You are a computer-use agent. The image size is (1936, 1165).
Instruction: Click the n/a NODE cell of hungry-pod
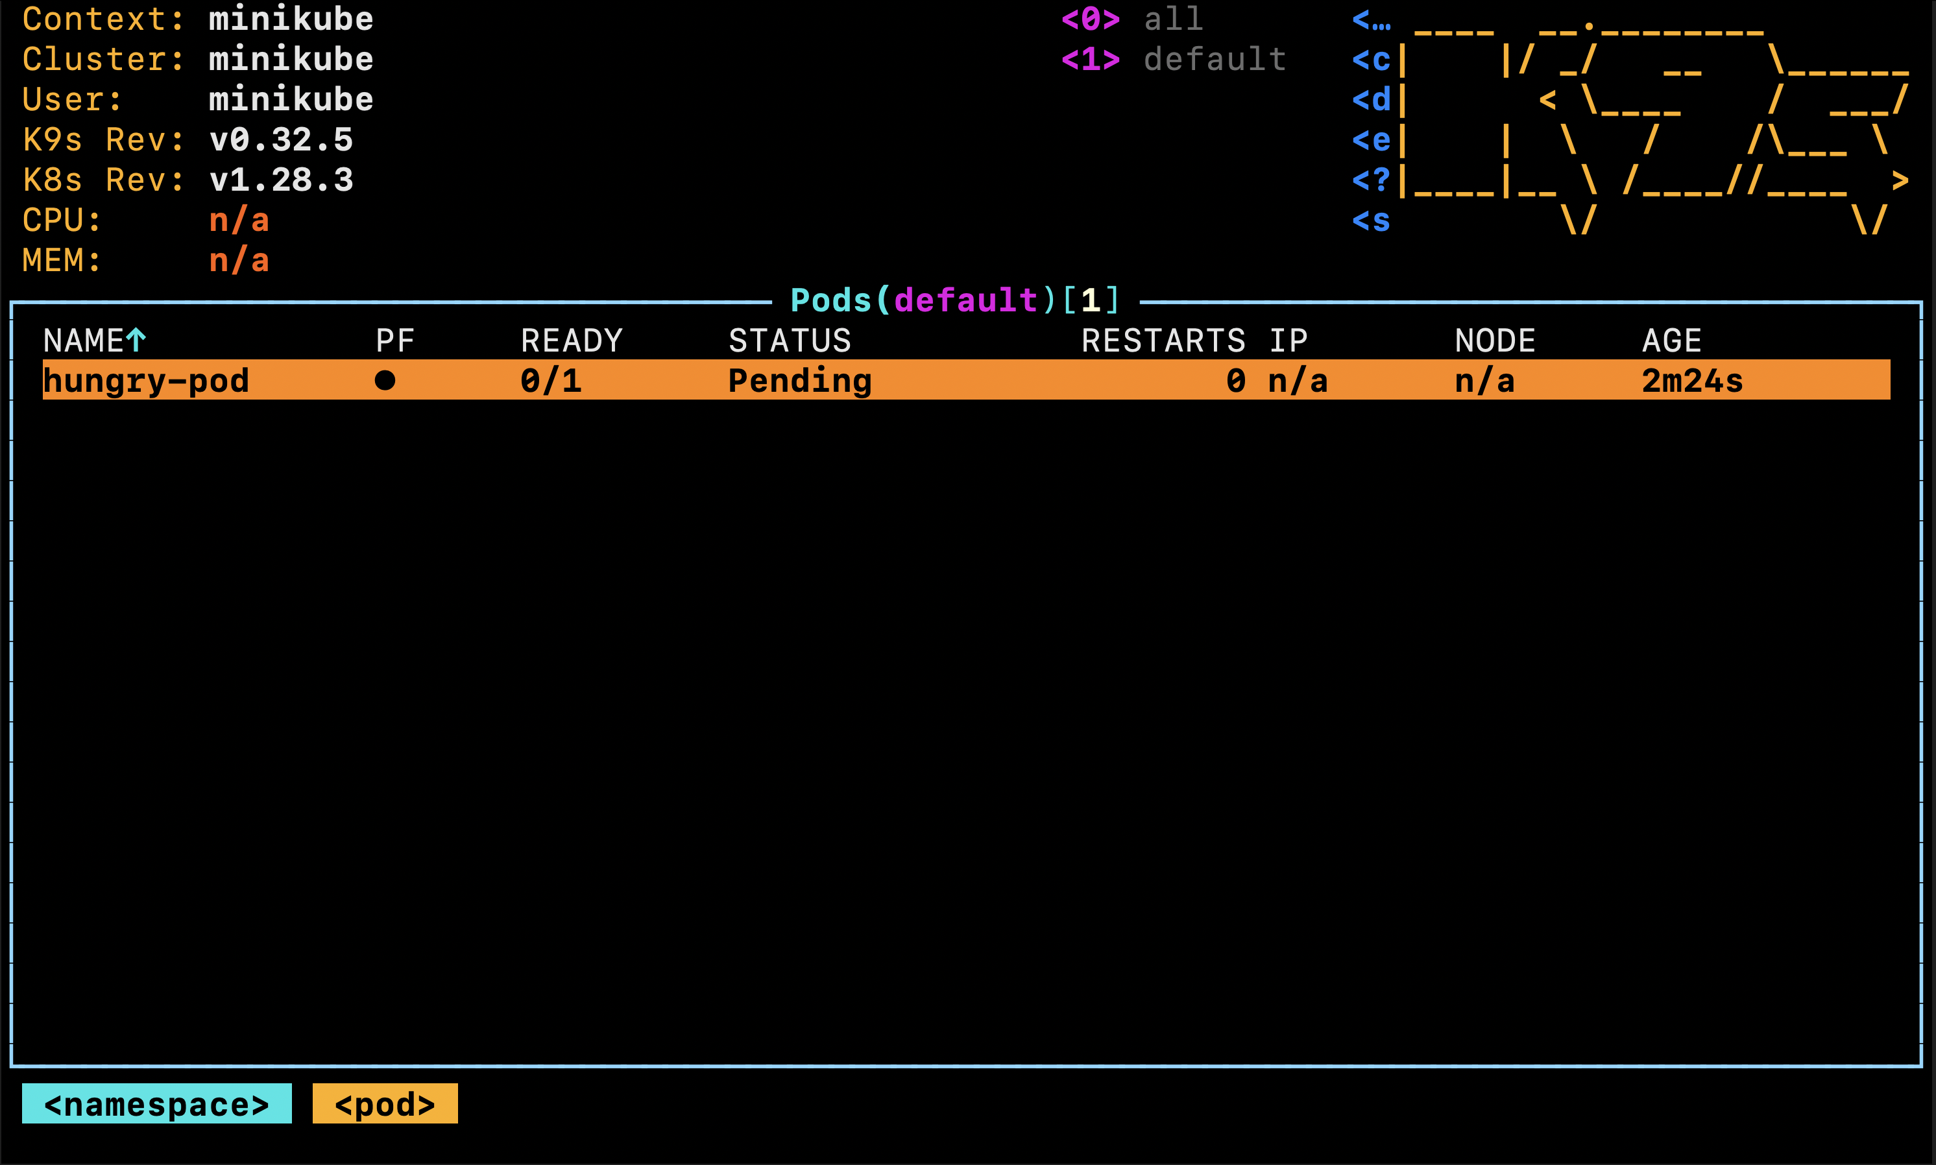(1484, 381)
